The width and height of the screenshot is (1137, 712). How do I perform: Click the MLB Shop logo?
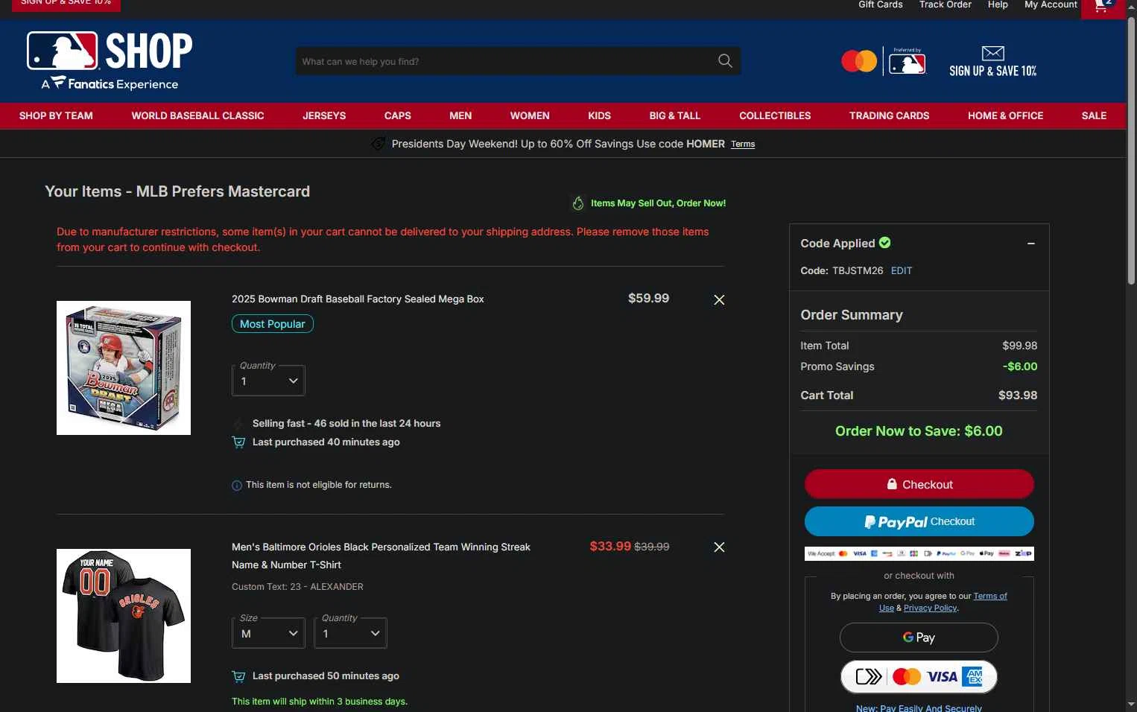click(110, 60)
